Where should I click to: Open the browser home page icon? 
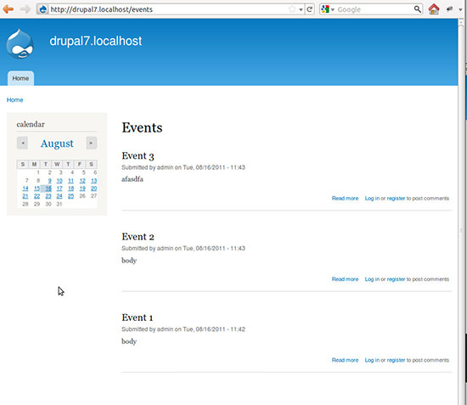point(434,9)
